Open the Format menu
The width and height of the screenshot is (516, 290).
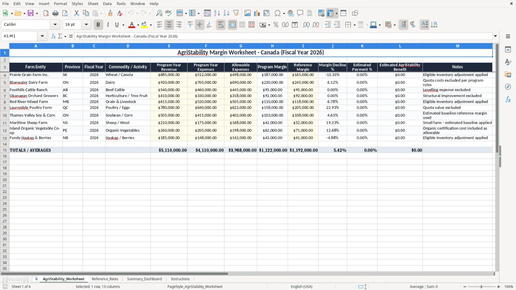point(60,3)
